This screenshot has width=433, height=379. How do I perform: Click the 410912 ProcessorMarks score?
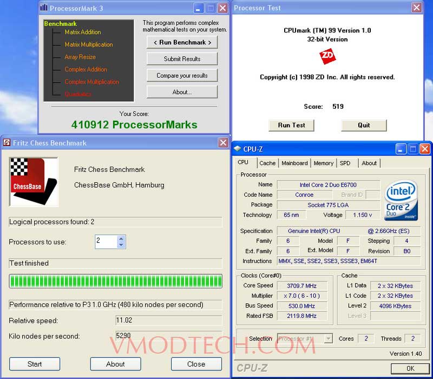pos(134,125)
